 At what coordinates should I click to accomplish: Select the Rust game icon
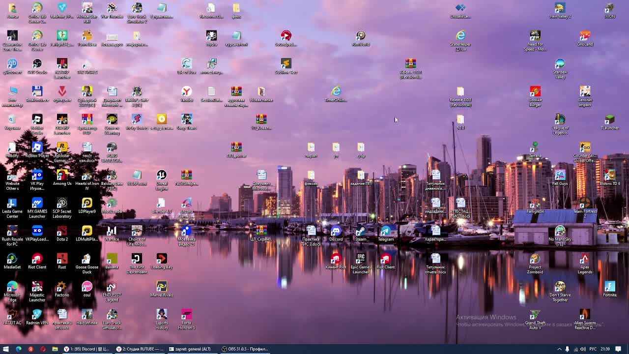tap(62, 262)
